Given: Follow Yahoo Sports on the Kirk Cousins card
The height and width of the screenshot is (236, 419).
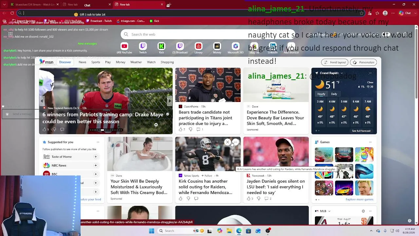Looking at the screenshot, I should pos(207,176).
